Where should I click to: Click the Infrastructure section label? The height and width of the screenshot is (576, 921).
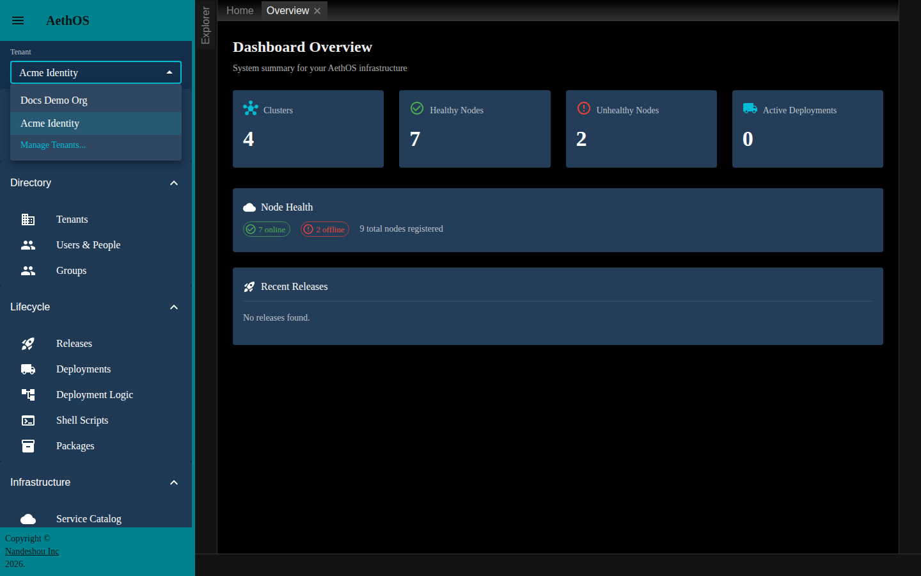pyautogui.click(x=40, y=483)
